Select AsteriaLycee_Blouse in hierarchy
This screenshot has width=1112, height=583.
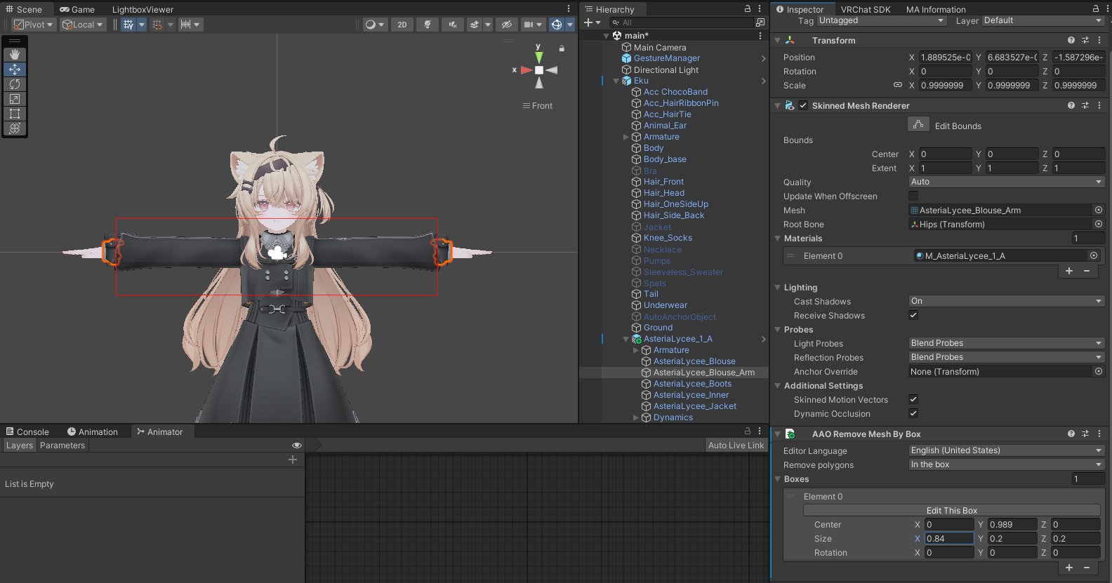(694, 361)
